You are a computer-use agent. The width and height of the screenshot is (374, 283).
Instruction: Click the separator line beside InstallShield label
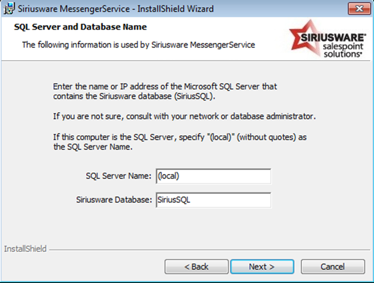[208, 248]
